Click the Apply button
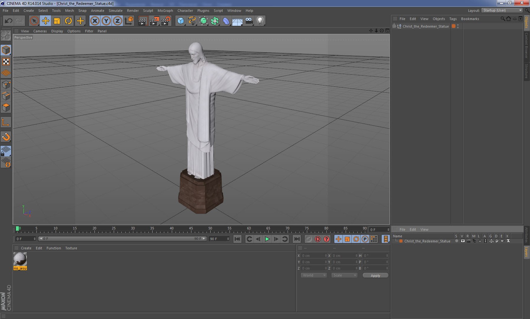This screenshot has width=530, height=319. tap(375, 275)
